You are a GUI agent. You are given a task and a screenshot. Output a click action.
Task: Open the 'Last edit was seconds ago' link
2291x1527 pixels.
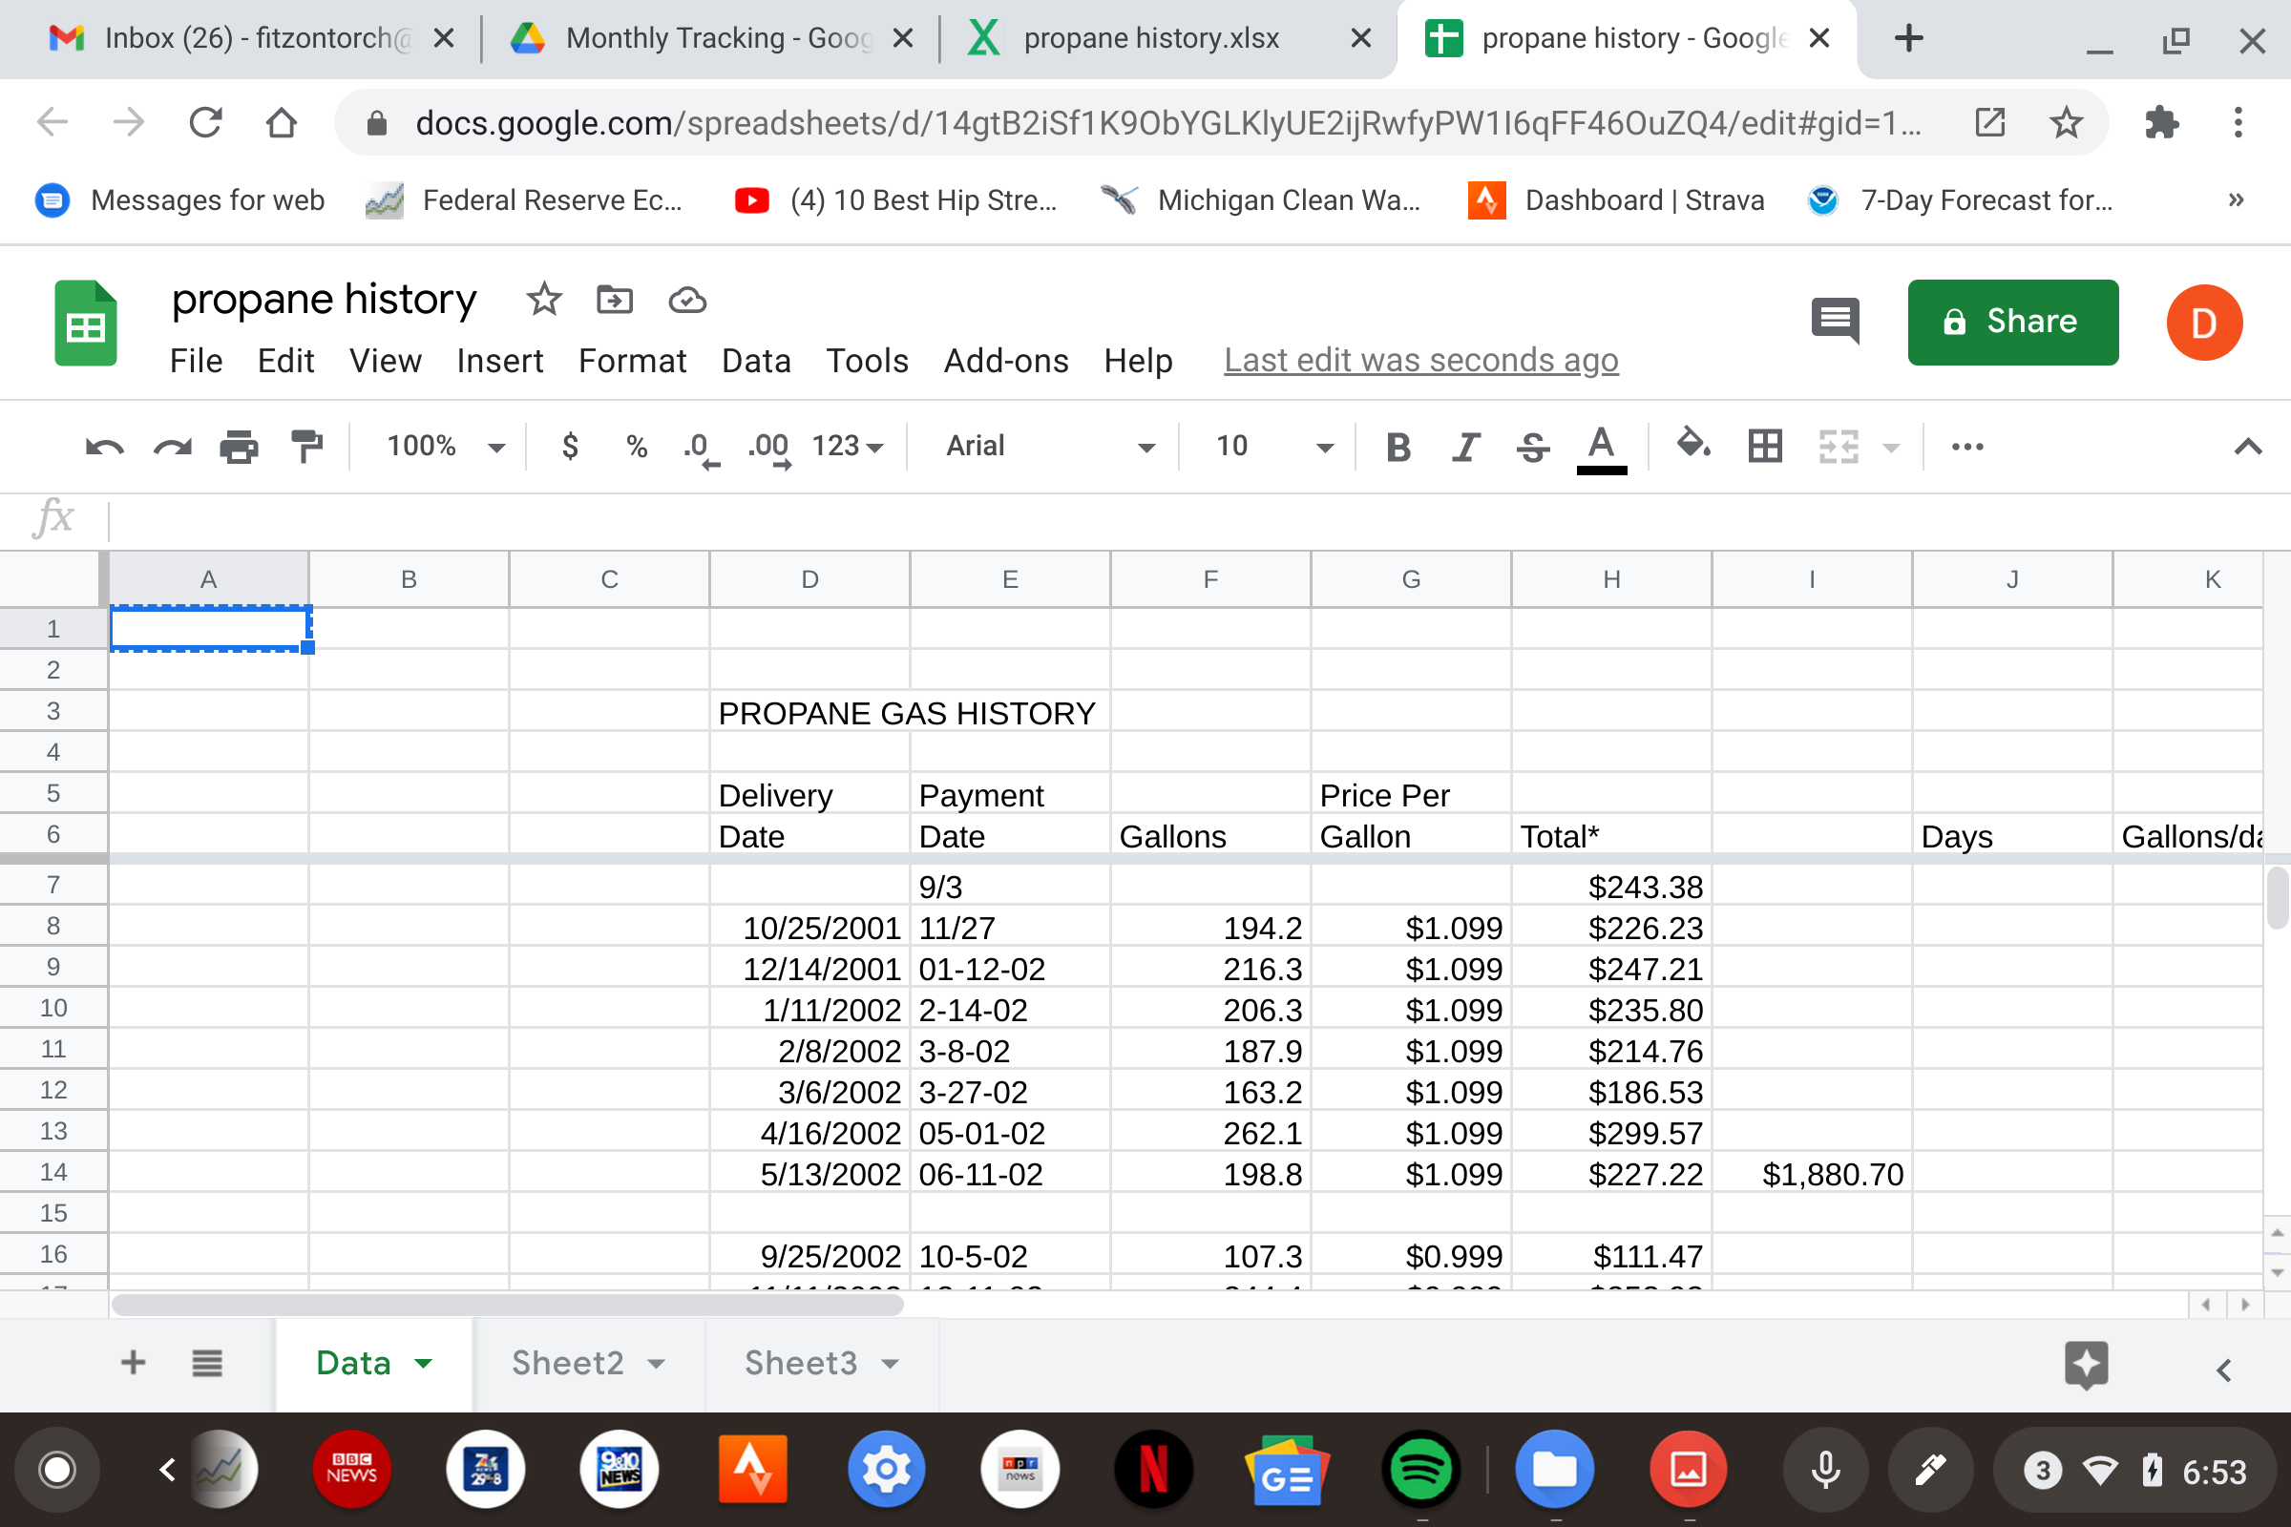tap(1421, 361)
